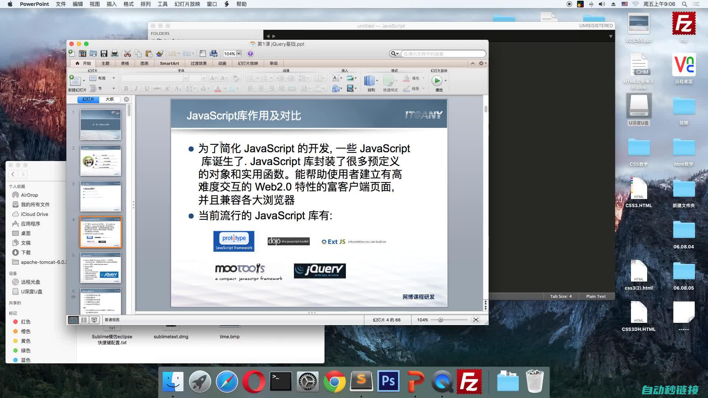Open the new-from-template gallery icon
This screenshot has width=708, height=398.
(83, 53)
